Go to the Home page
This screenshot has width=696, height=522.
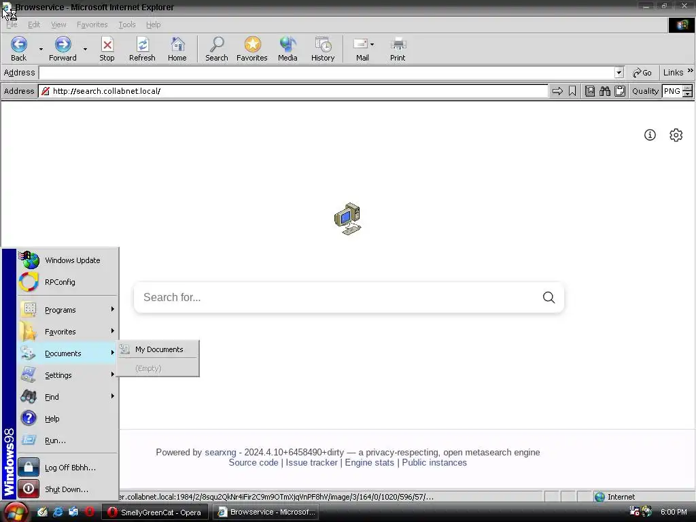point(177,49)
